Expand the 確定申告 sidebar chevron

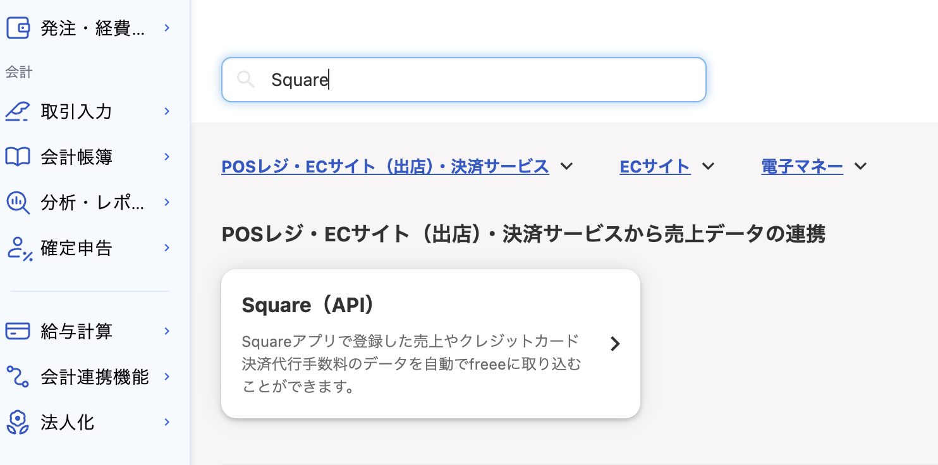(x=167, y=248)
